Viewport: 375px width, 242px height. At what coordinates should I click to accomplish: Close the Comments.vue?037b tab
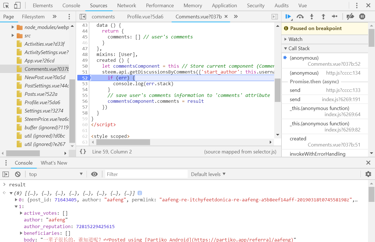[226, 17]
